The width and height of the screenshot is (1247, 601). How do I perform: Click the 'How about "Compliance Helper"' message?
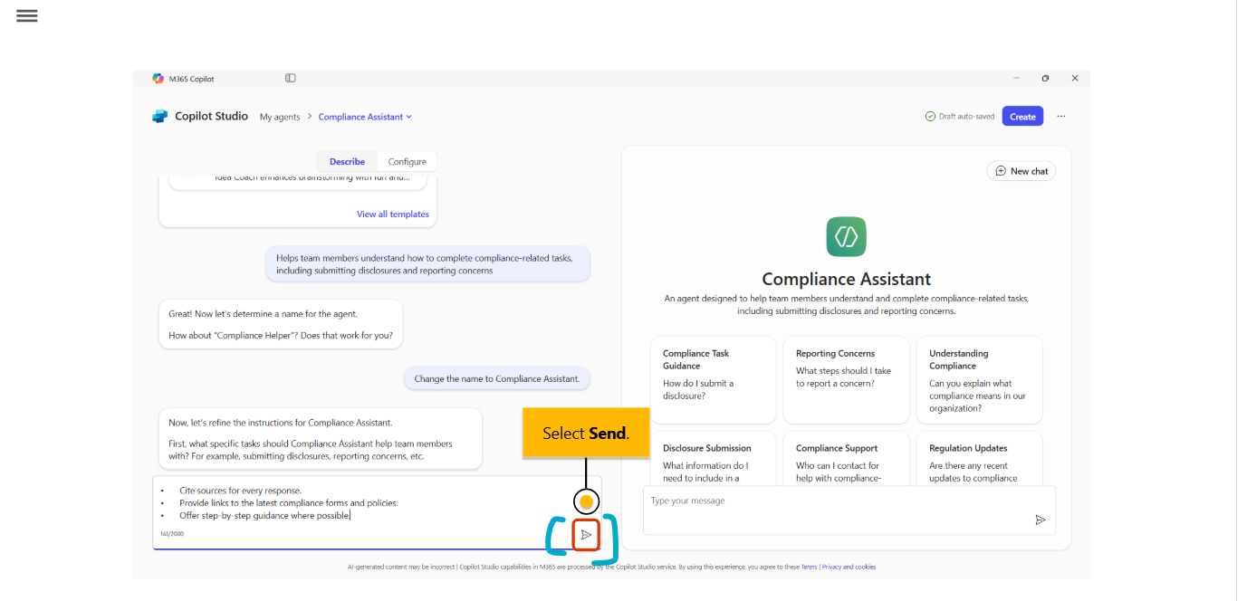pyautogui.click(x=281, y=324)
